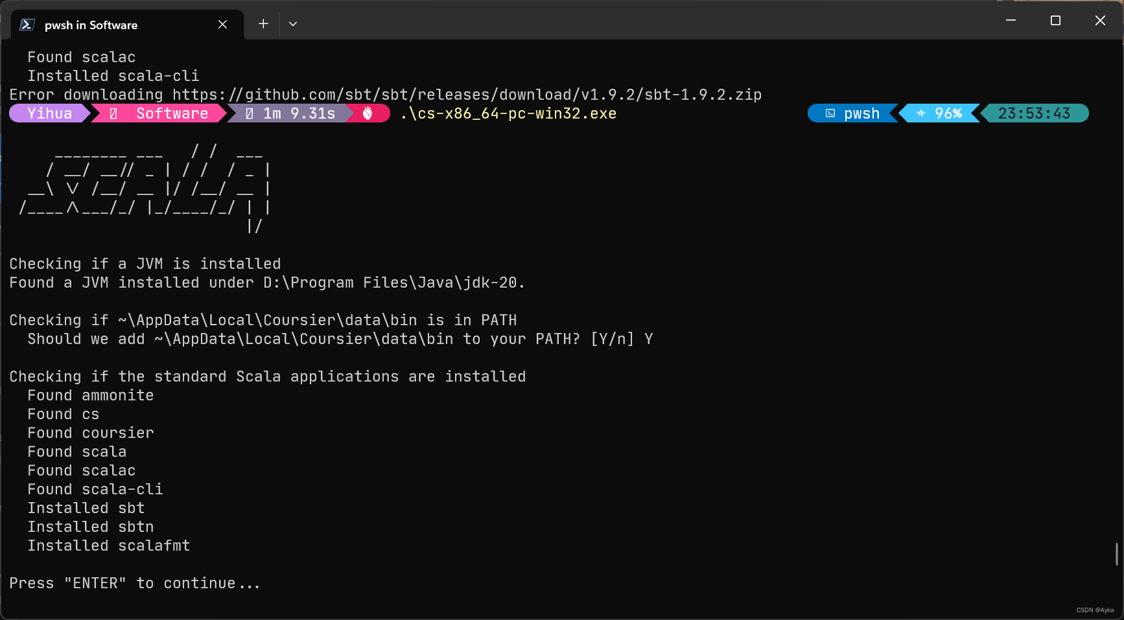This screenshot has height=620, width=1124.
Task: Click the '[Y/n]' PATH prompt answer
Action: click(612, 339)
